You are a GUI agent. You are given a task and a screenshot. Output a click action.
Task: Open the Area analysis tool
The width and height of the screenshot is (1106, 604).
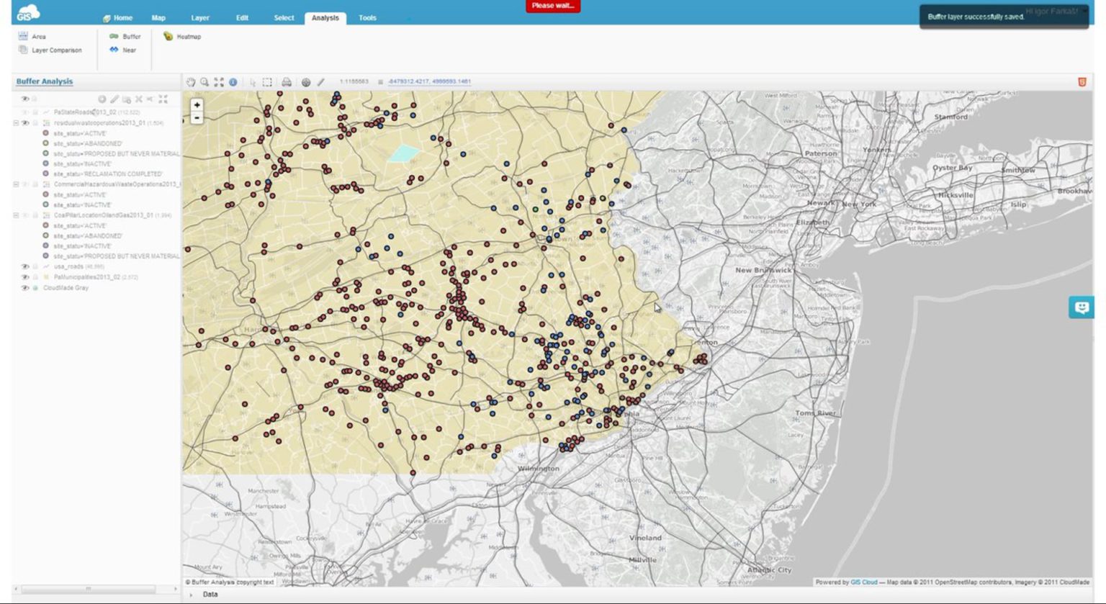(x=32, y=36)
